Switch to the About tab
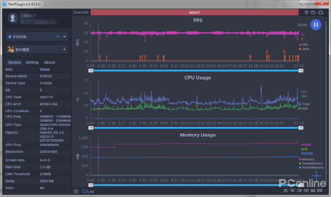Viewport: 331px width, 197px height. pyautogui.click(x=49, y=62)
